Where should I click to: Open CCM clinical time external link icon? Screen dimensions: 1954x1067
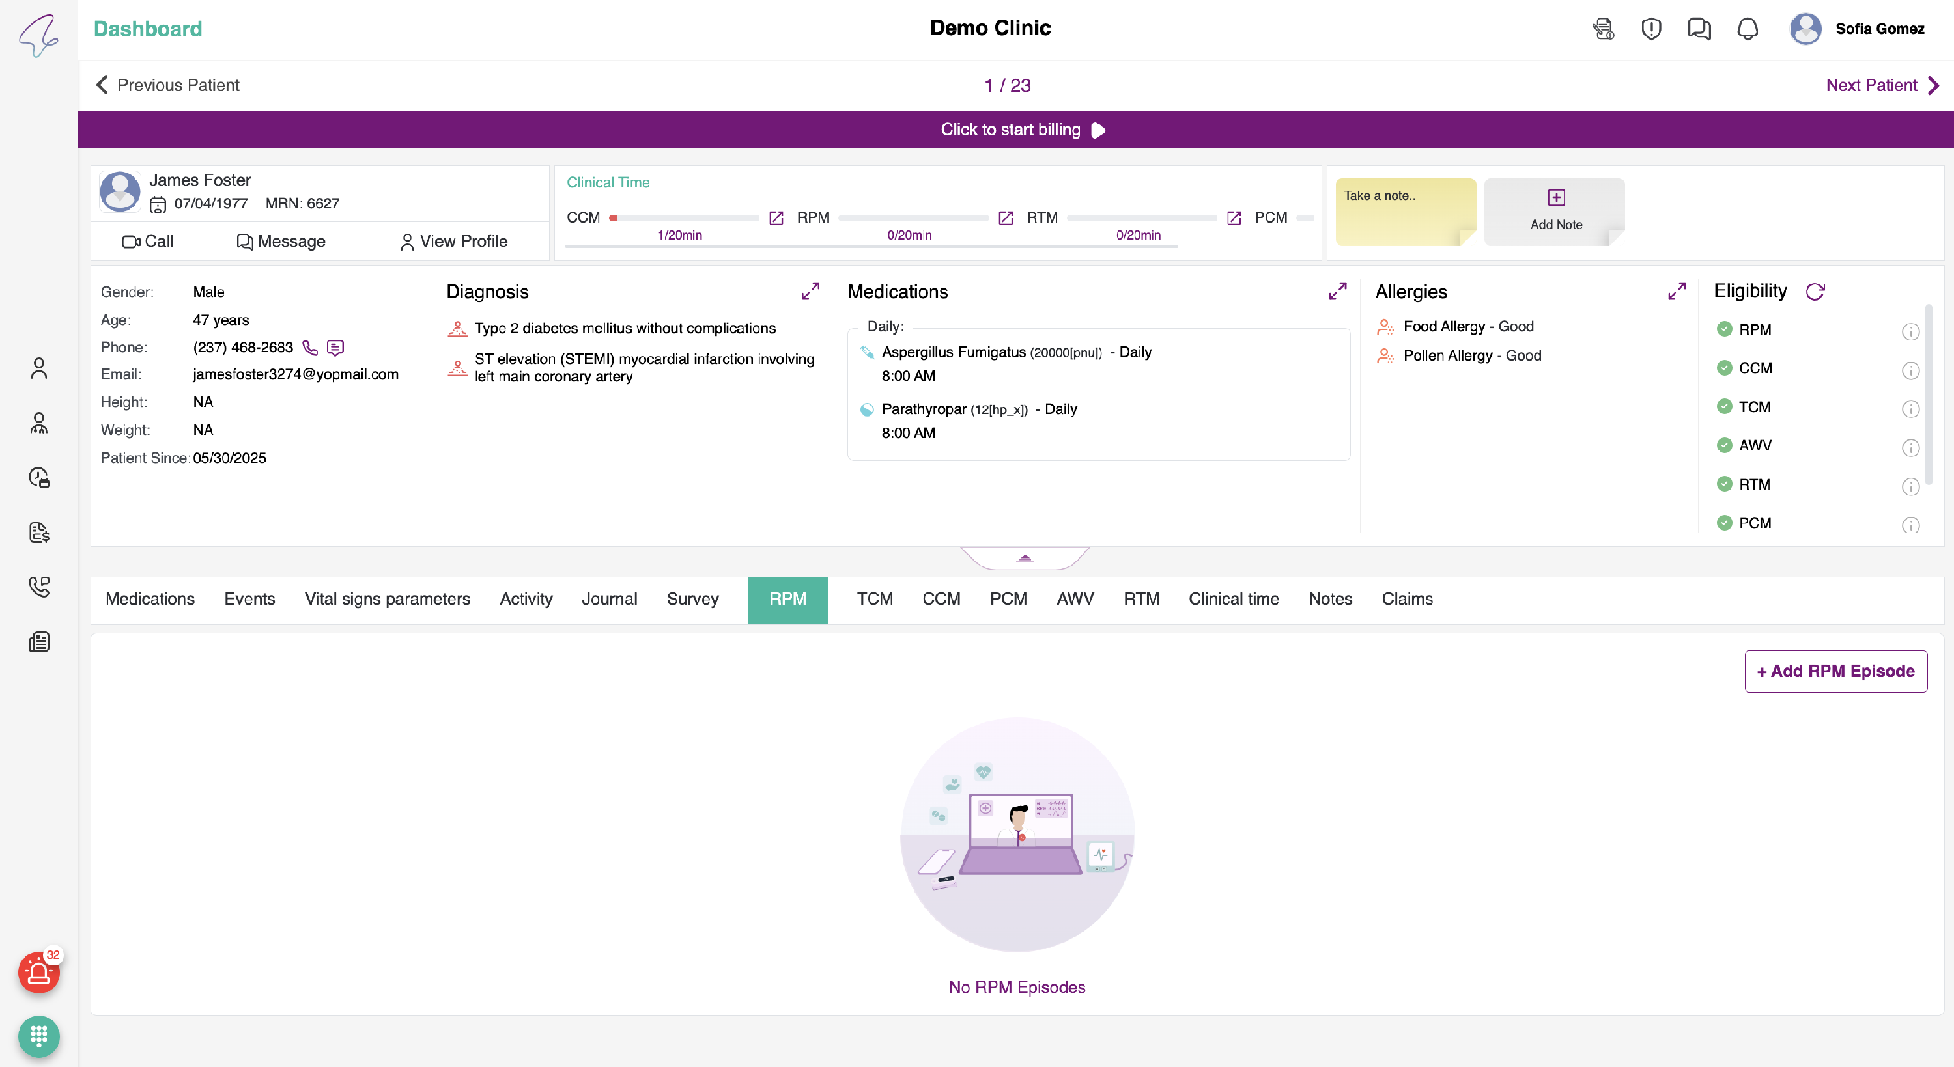pos(776,218)
